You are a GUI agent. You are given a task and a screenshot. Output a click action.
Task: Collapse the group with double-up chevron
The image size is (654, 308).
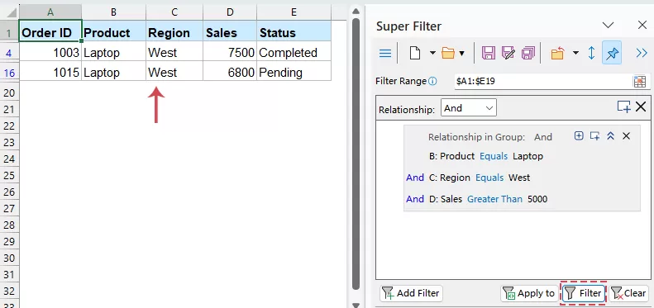point(611,136)
